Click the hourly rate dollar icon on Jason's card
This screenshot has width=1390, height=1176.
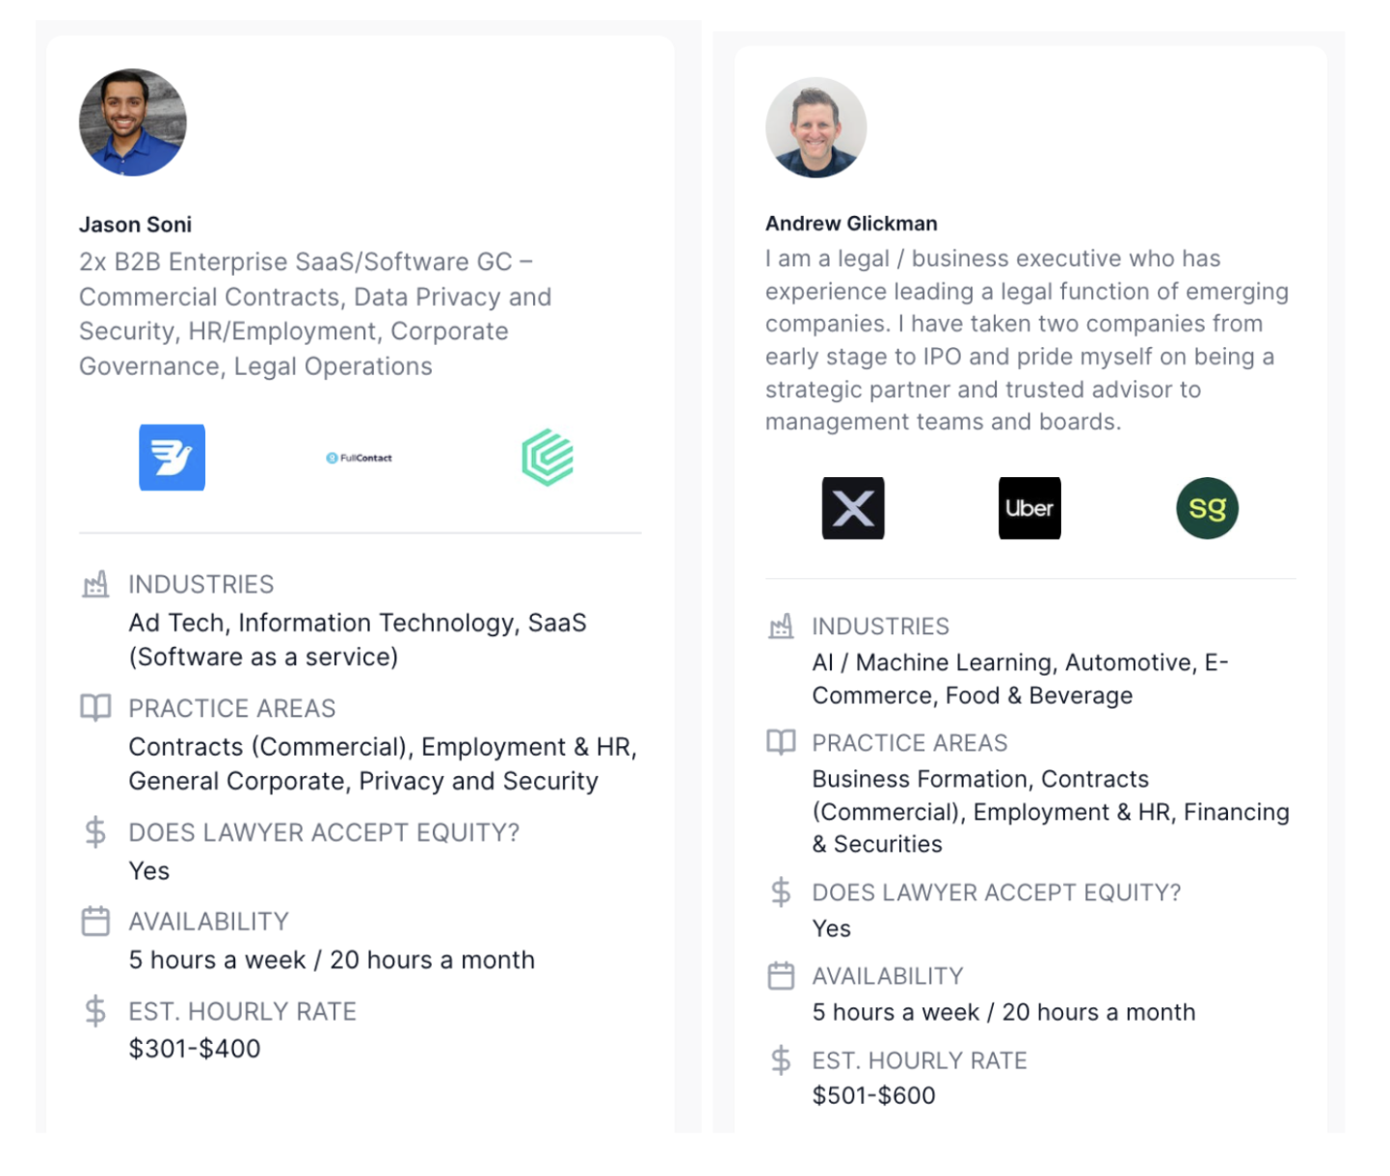click(95, 1011)
